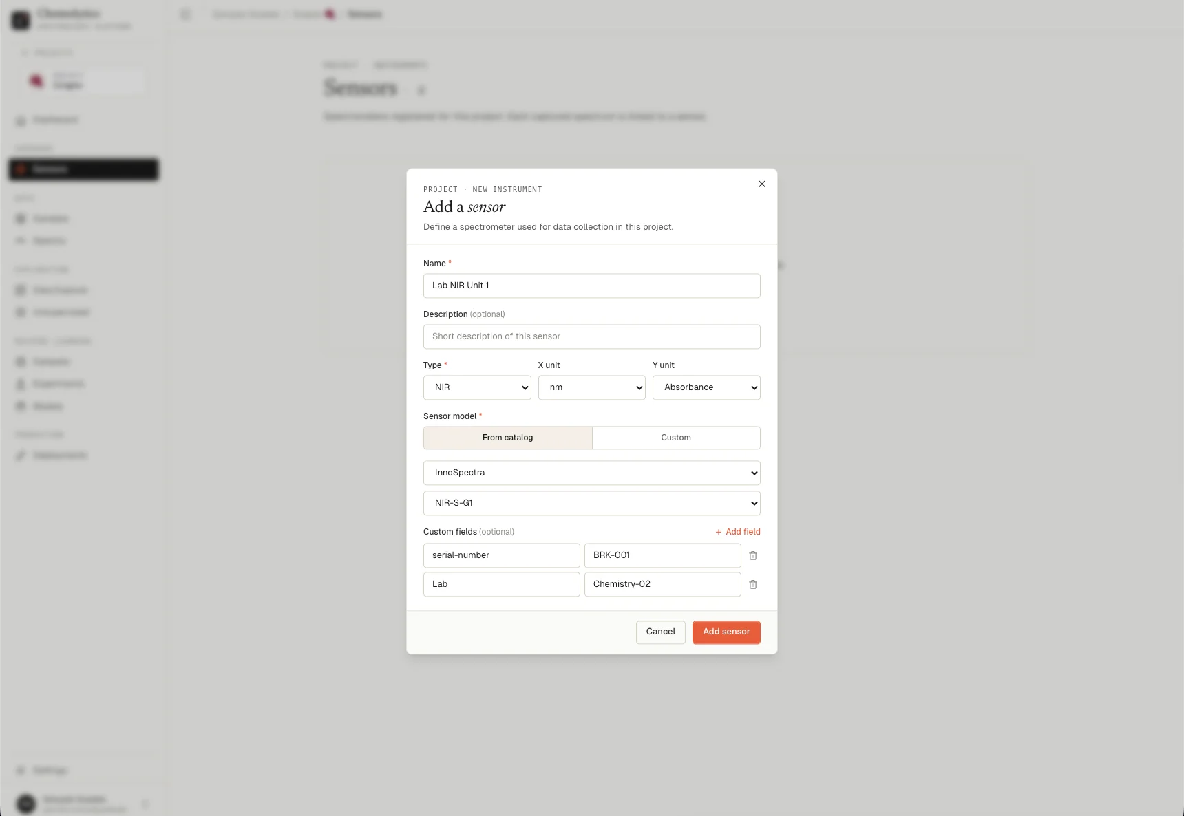
Task: Edit the BRK-001 value field
Action: click(663, 555)
